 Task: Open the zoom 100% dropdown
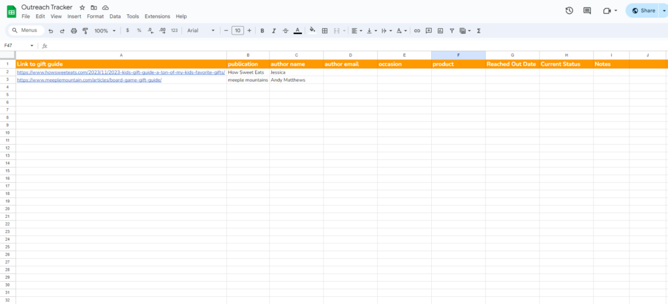tap(105, 31)
